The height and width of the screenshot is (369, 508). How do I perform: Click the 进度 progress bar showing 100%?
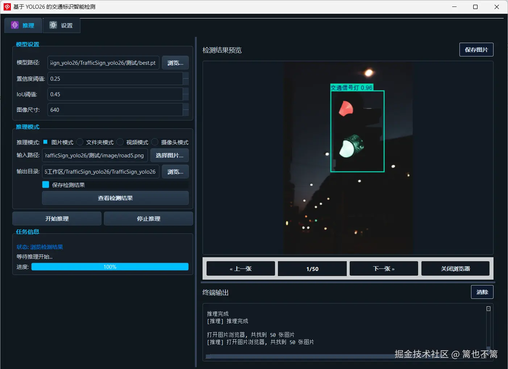tap(110, 267)
